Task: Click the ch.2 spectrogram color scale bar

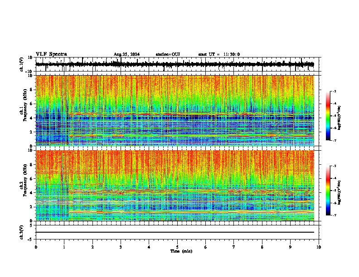Action: (x=328, y=191)
